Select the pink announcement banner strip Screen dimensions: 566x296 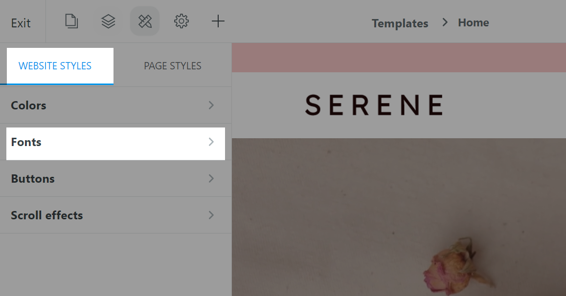pos(399,58)
